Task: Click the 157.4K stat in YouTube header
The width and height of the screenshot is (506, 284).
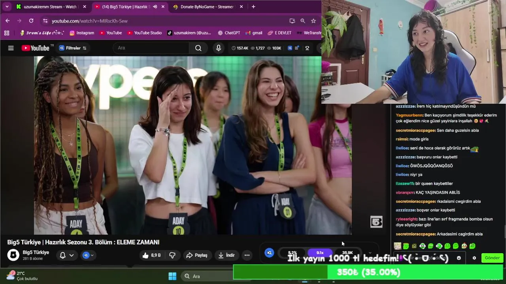Action: [240, 48]
